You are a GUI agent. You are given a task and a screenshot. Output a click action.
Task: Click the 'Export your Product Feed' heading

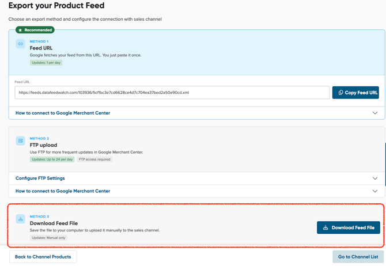pyautogui.click(x=56, y=5)
